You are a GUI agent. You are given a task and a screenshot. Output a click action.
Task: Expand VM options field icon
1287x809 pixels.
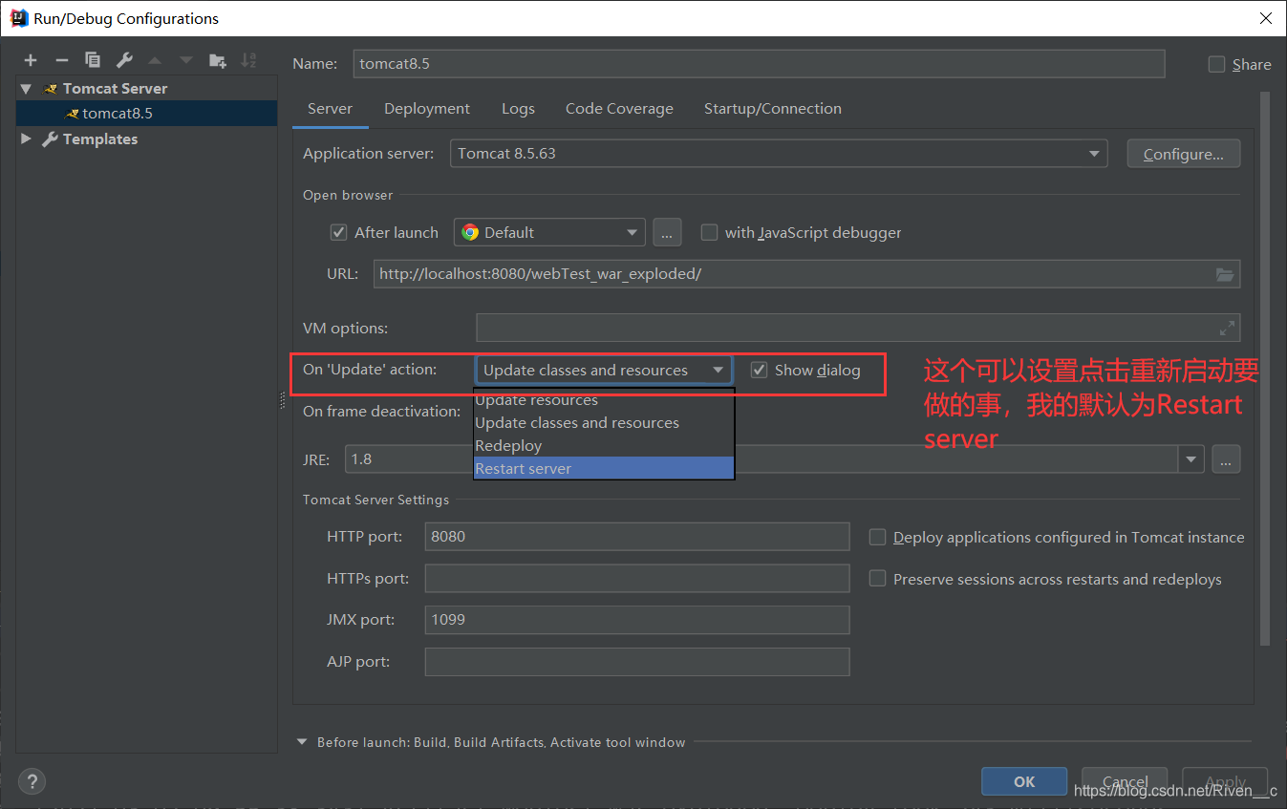tap(1227, 328)
